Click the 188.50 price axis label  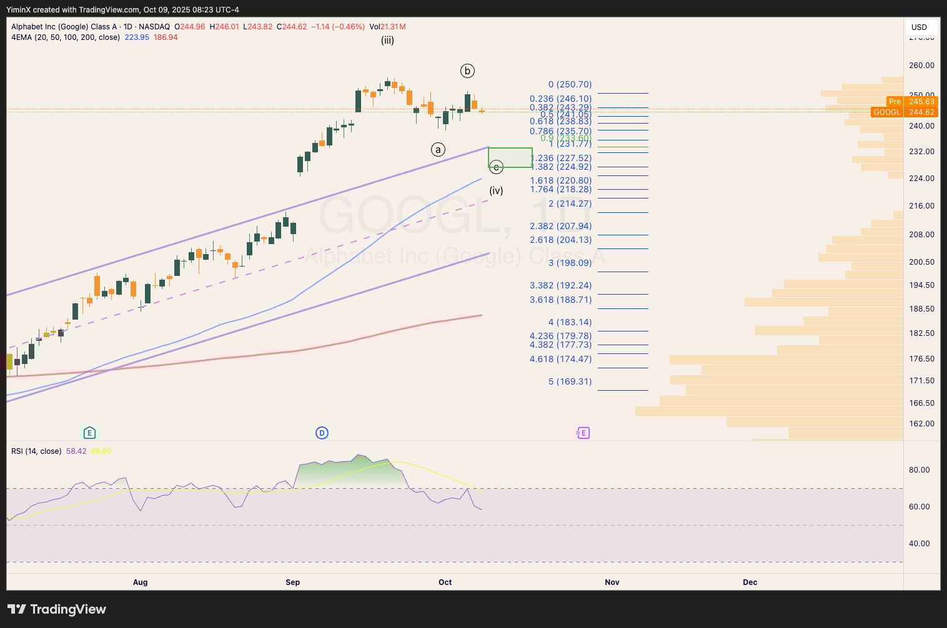tap(922, 309)
